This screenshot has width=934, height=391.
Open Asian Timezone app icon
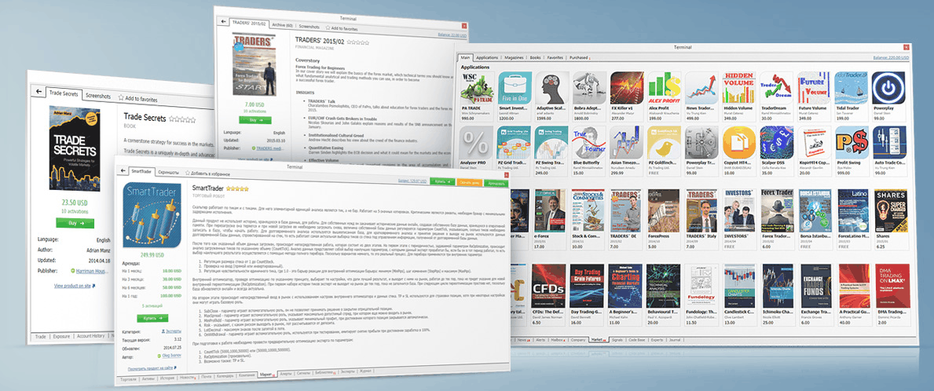627,141
